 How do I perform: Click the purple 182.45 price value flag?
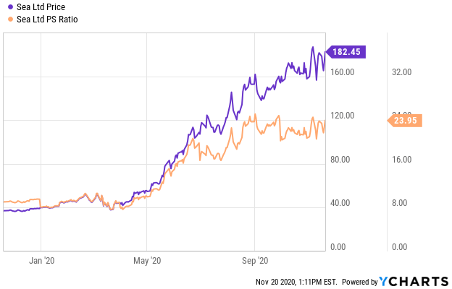click(x=348, y=51)
